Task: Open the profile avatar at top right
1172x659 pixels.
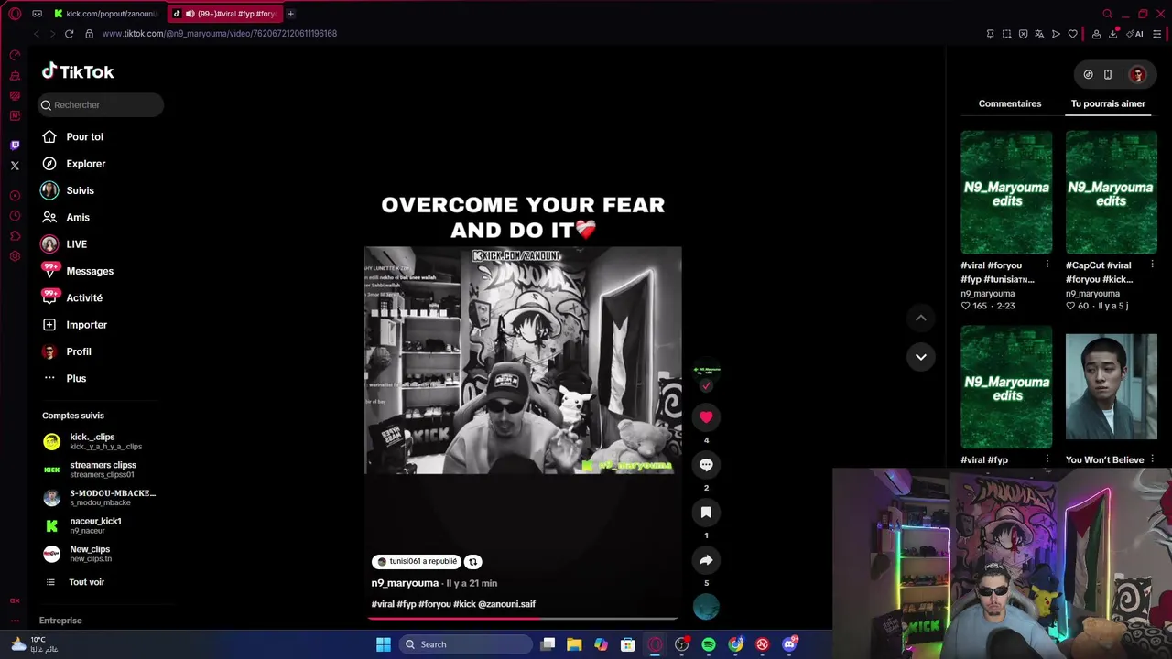Action: [1137, 74]
